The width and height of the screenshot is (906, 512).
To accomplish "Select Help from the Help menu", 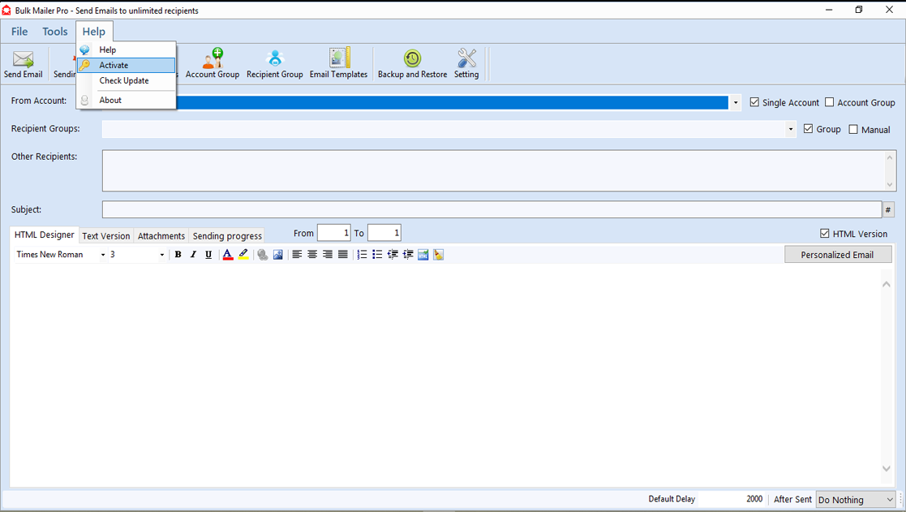I will 127,49.
